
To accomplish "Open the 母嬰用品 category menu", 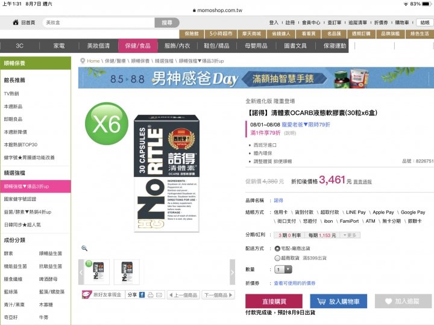I will pyautogui.click(x=256, y=46).
